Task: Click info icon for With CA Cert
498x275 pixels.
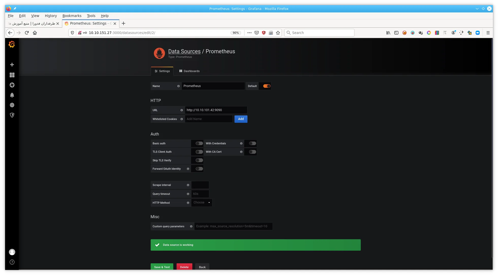Action: (241, 152)
